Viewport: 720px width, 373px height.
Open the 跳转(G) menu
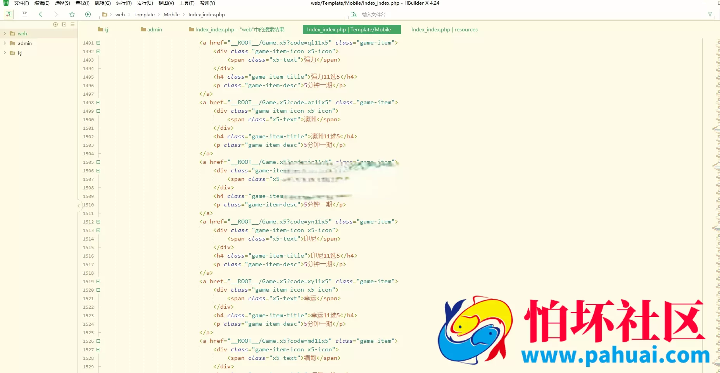click(103, 3)
